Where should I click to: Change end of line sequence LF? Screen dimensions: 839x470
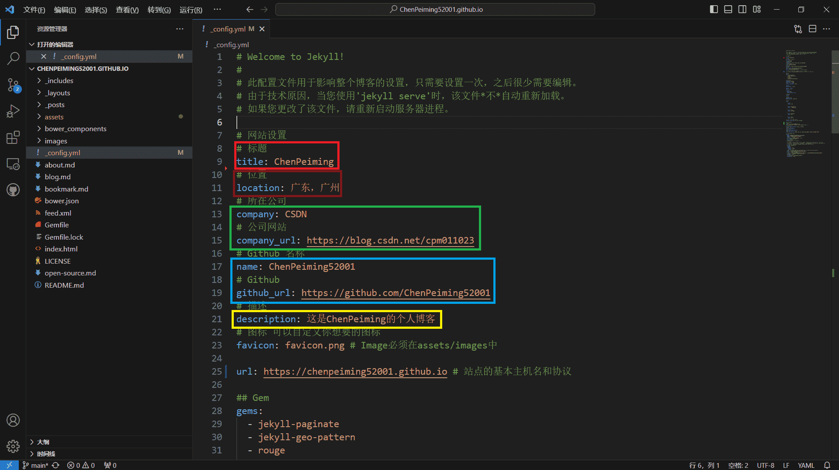pos(786,465)
